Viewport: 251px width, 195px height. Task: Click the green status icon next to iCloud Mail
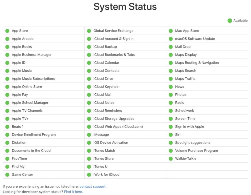tap(89, 95)
